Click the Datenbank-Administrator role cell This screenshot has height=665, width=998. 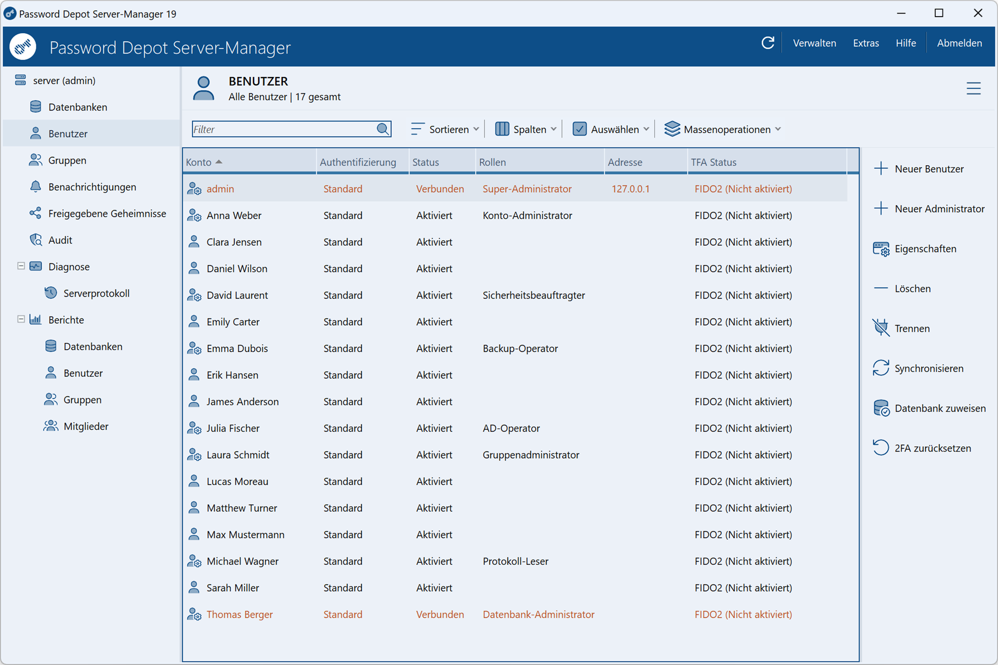539,614
